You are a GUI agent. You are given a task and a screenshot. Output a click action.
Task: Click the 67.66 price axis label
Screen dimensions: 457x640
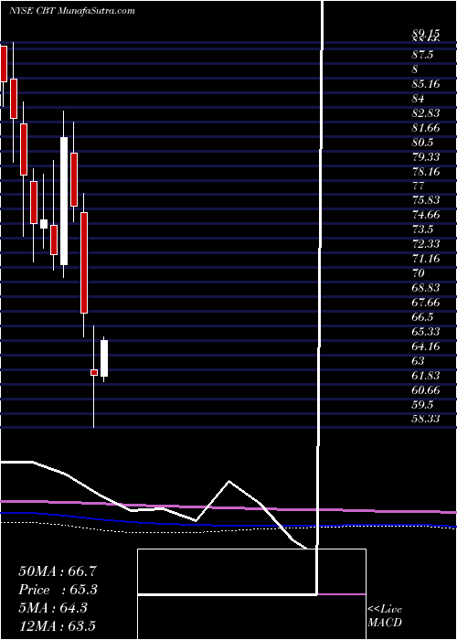tap(426, 303)
